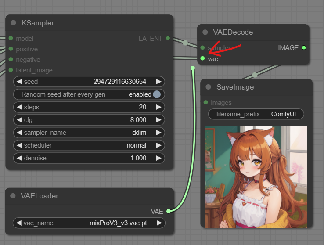Collapse the VAEDecode node via header dot
324x245 pixels.
click(x=205, y=32)
